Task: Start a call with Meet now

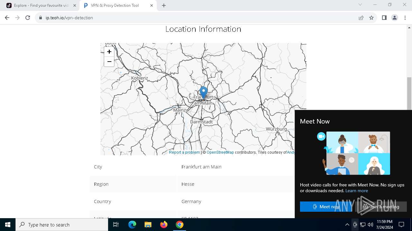Action: (x=326, y=207)
